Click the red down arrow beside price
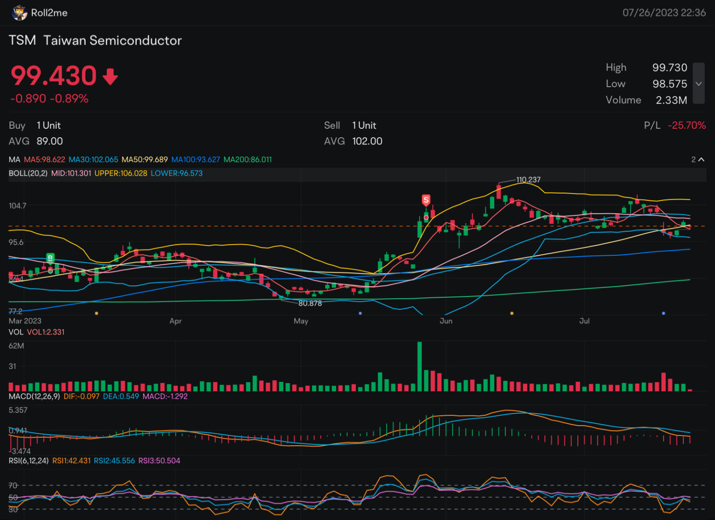Image resolution: width=715 pixels, height=520 pixels. [110, 76]
